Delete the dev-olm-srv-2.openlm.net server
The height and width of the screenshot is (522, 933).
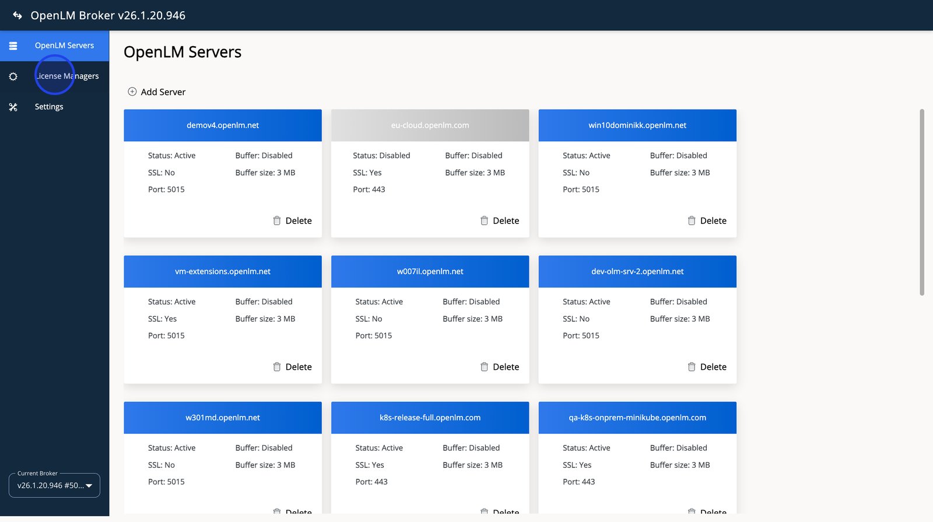pos(707,367)
